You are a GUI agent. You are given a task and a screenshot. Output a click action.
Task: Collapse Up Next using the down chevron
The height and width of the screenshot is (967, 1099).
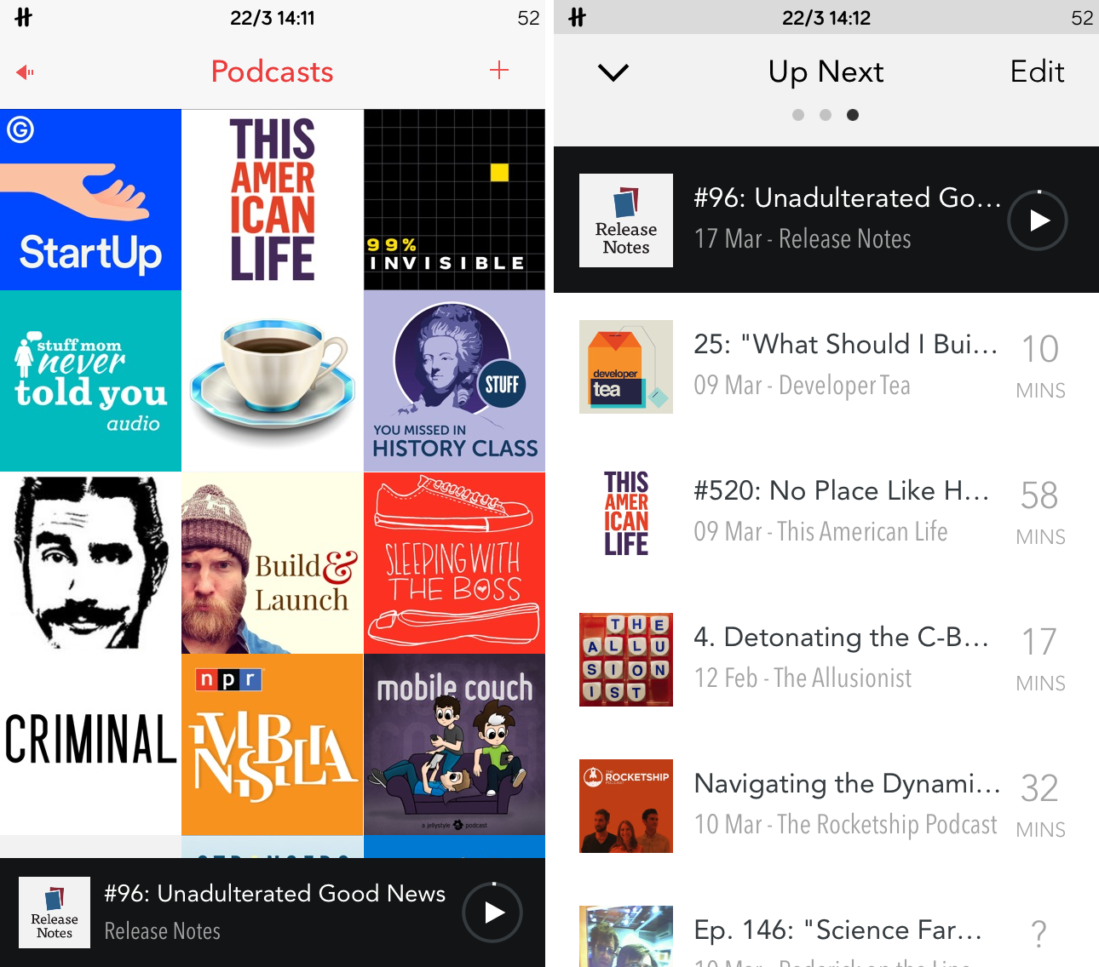[613, 73]
